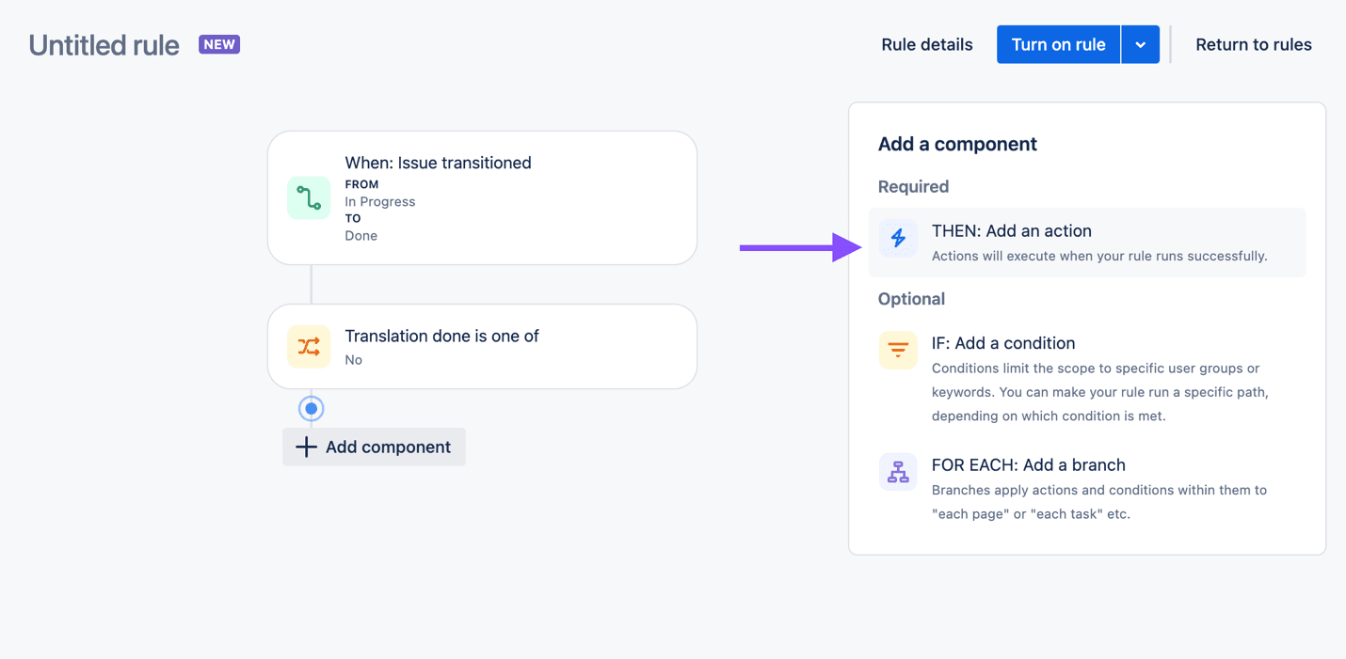
Task: Open Rule details
Action: (x=926, y=45)
